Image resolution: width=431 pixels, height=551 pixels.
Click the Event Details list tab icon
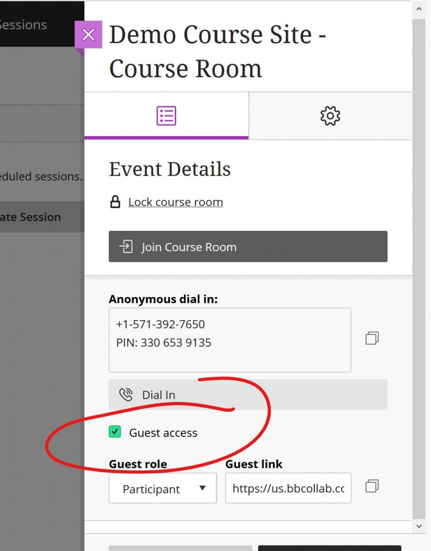[x=166, y=115]
